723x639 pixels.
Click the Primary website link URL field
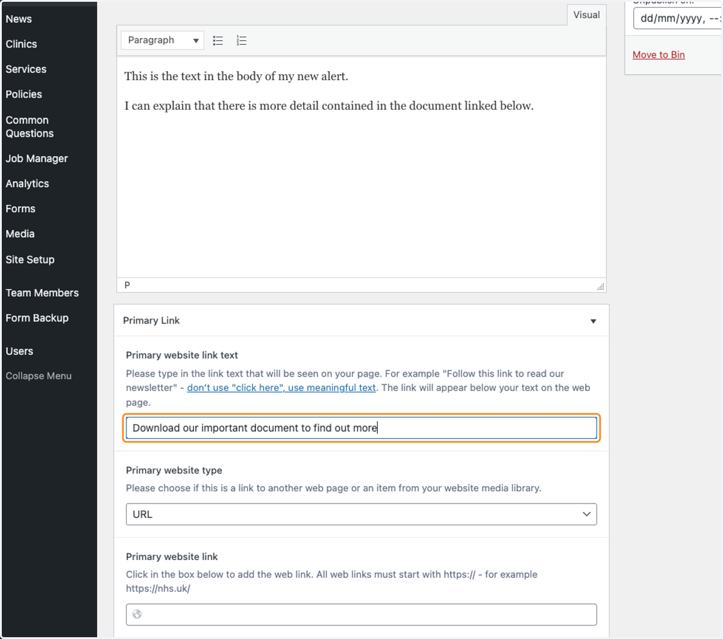point(361,614)
